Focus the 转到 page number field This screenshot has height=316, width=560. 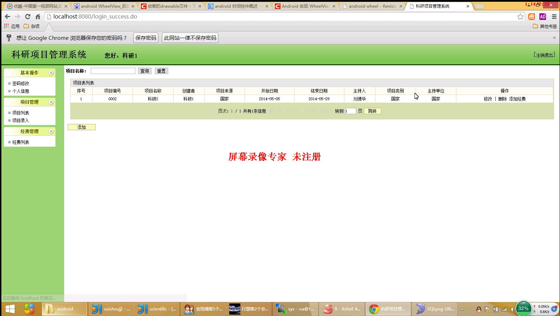click(x=350, y=111)
